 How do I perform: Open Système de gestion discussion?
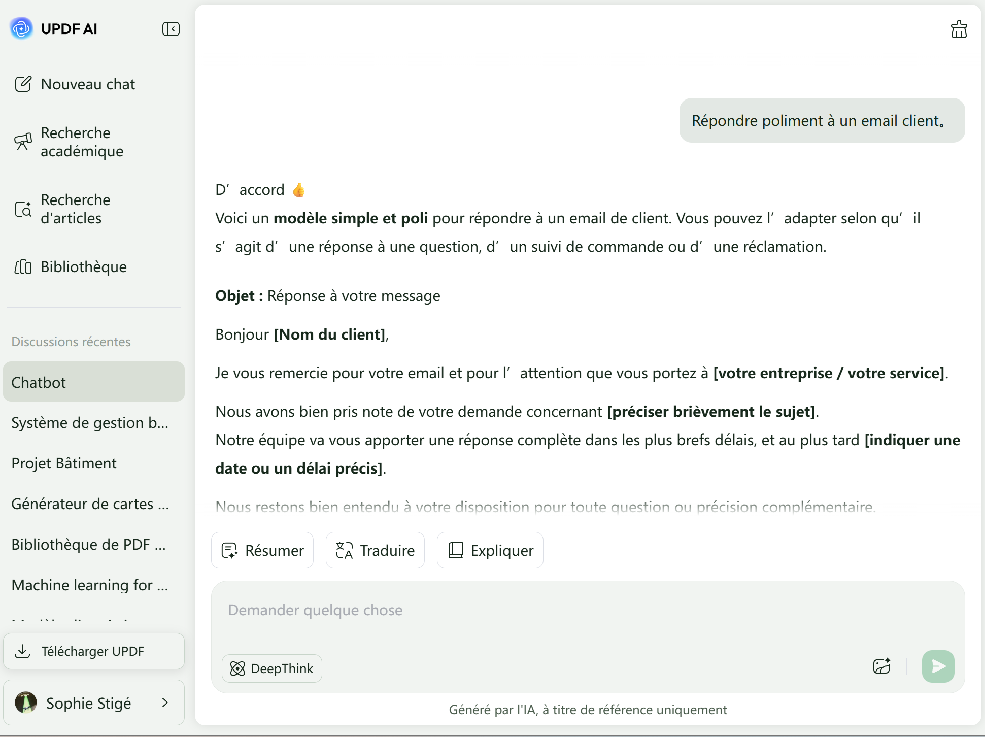point(90,422)
